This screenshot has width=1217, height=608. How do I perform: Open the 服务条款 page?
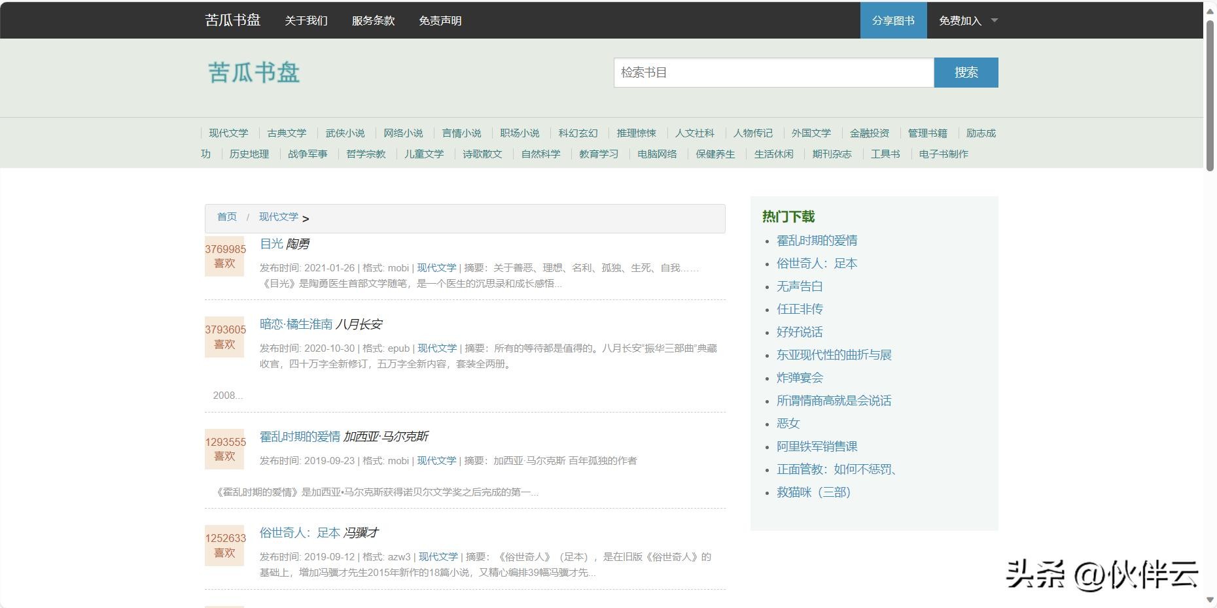tap(373, 21)
